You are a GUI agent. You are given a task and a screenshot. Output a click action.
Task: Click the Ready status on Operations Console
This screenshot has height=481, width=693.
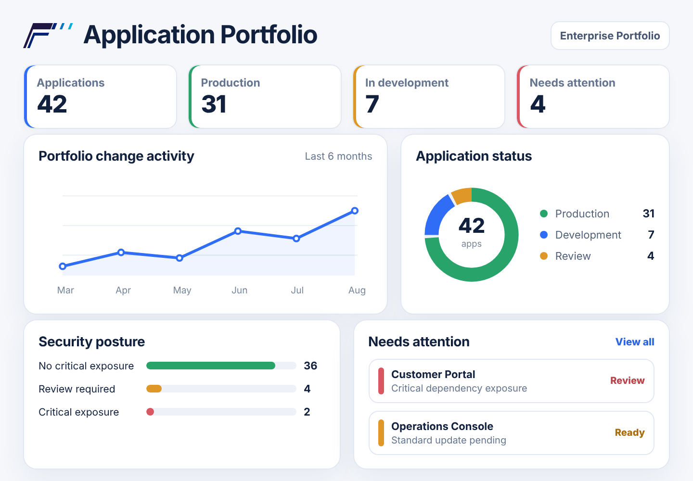629,432
